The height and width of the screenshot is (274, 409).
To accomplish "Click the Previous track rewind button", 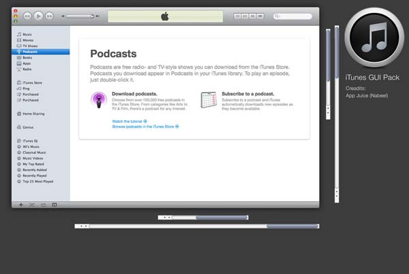I will point(27,16).
